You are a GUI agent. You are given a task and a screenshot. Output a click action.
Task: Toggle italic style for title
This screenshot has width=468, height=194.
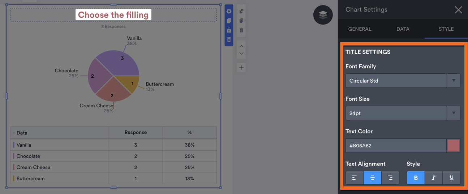pos(433,178)
